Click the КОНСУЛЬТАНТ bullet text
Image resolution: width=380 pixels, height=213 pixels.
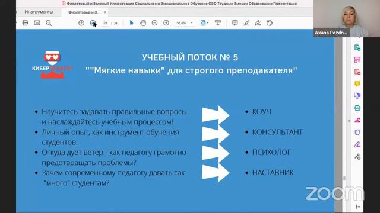point(277,132)
